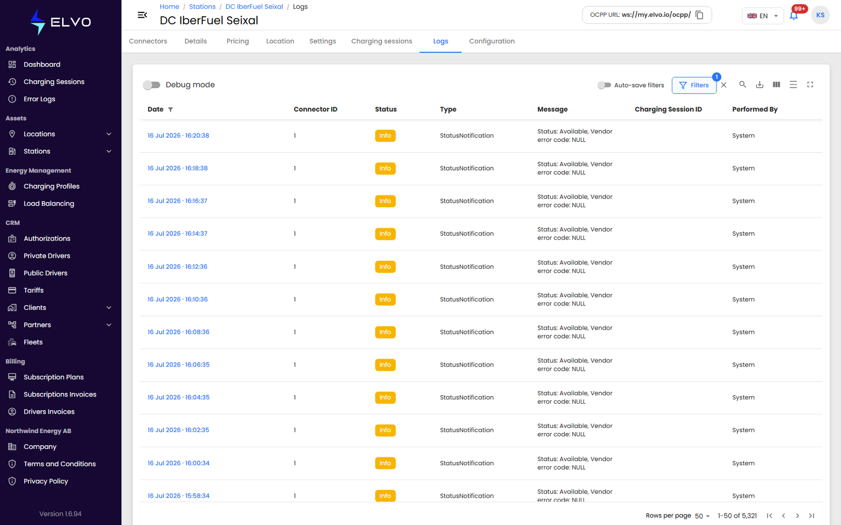Clear active filters with the X icon
The image size is (841, 525).
pyautogui.click(x=724, y=85)
